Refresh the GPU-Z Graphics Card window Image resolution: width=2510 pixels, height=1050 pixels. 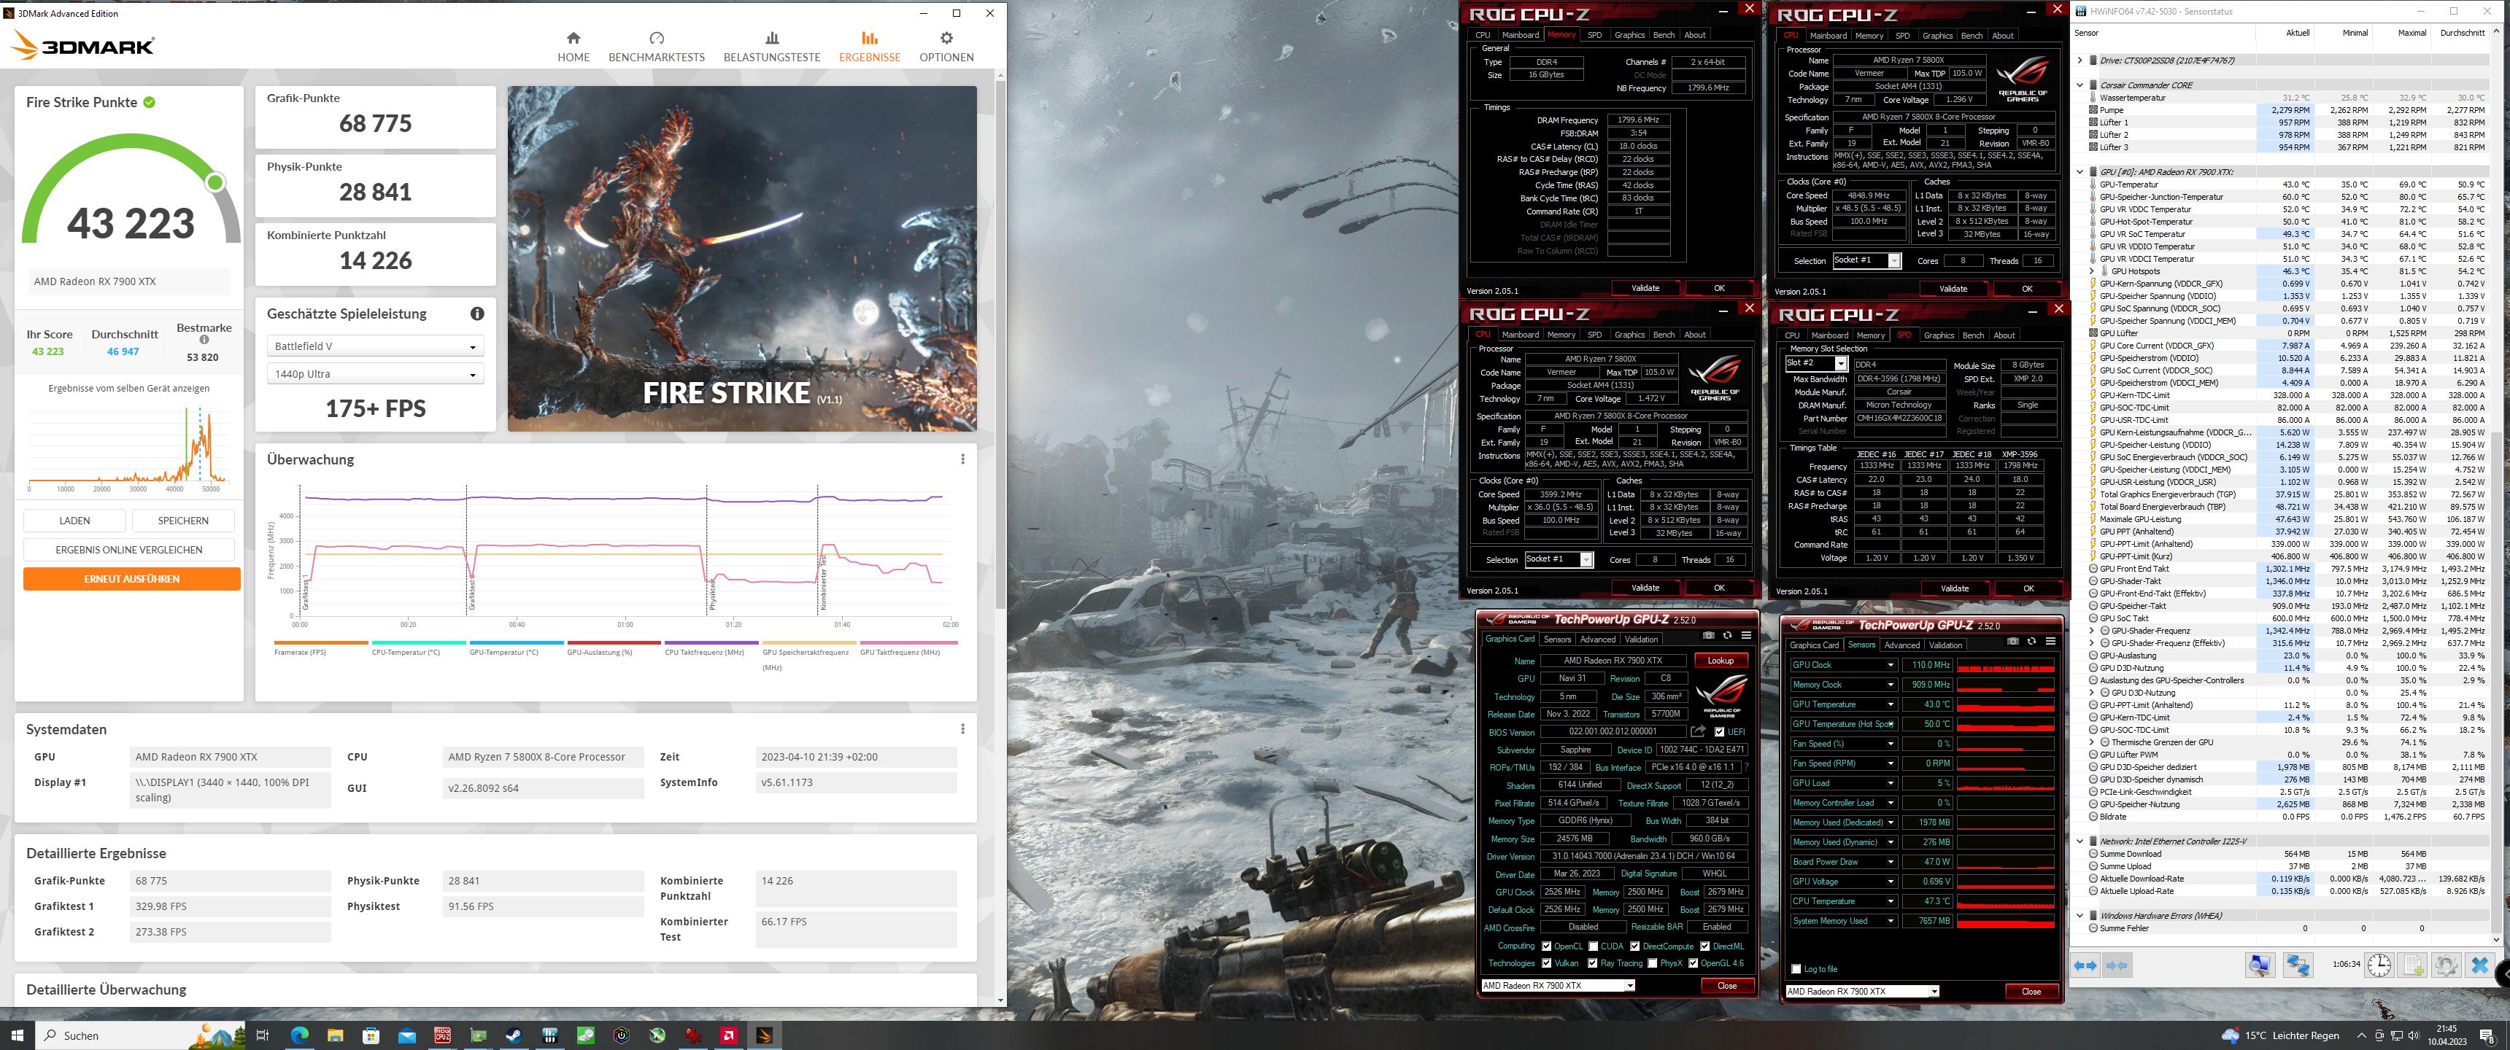tap(1728, 635)
